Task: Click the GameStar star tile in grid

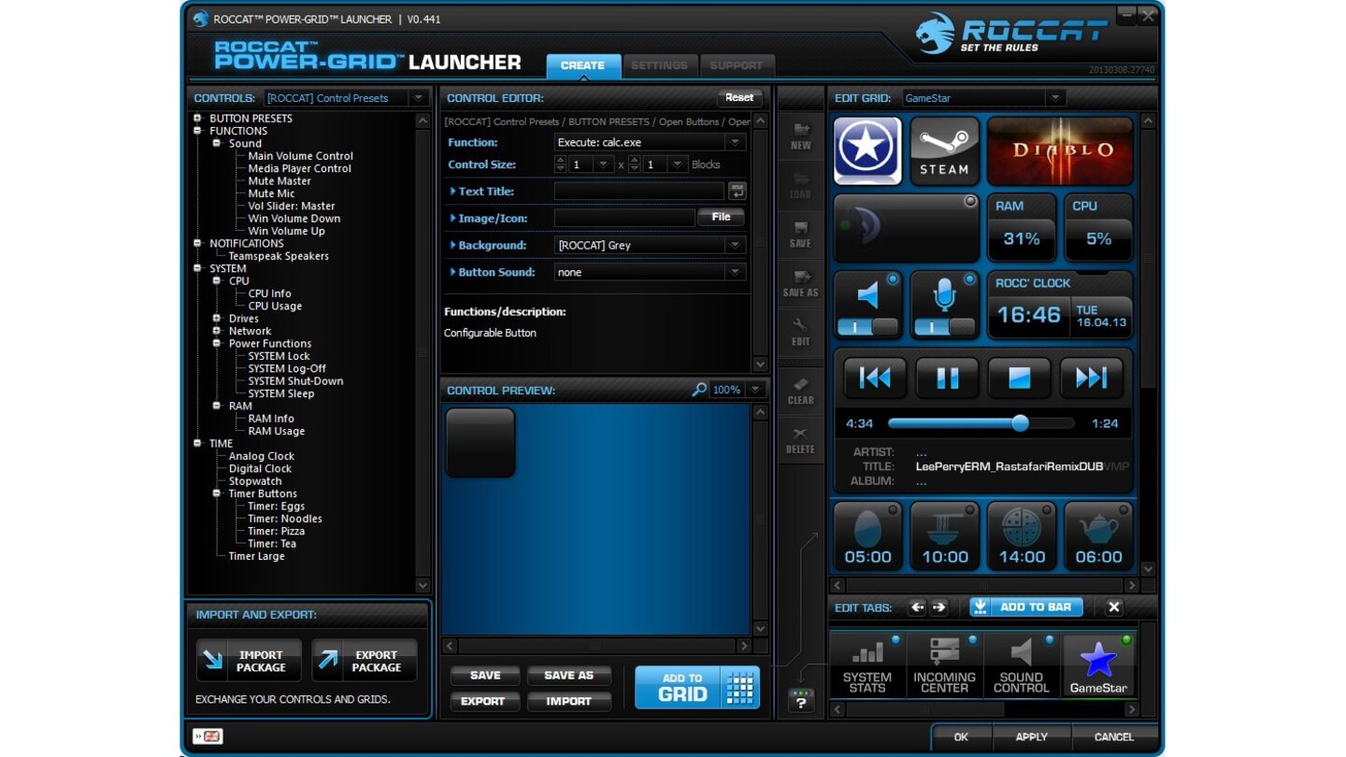Action: pyautogui.click(x=867, y=150)
